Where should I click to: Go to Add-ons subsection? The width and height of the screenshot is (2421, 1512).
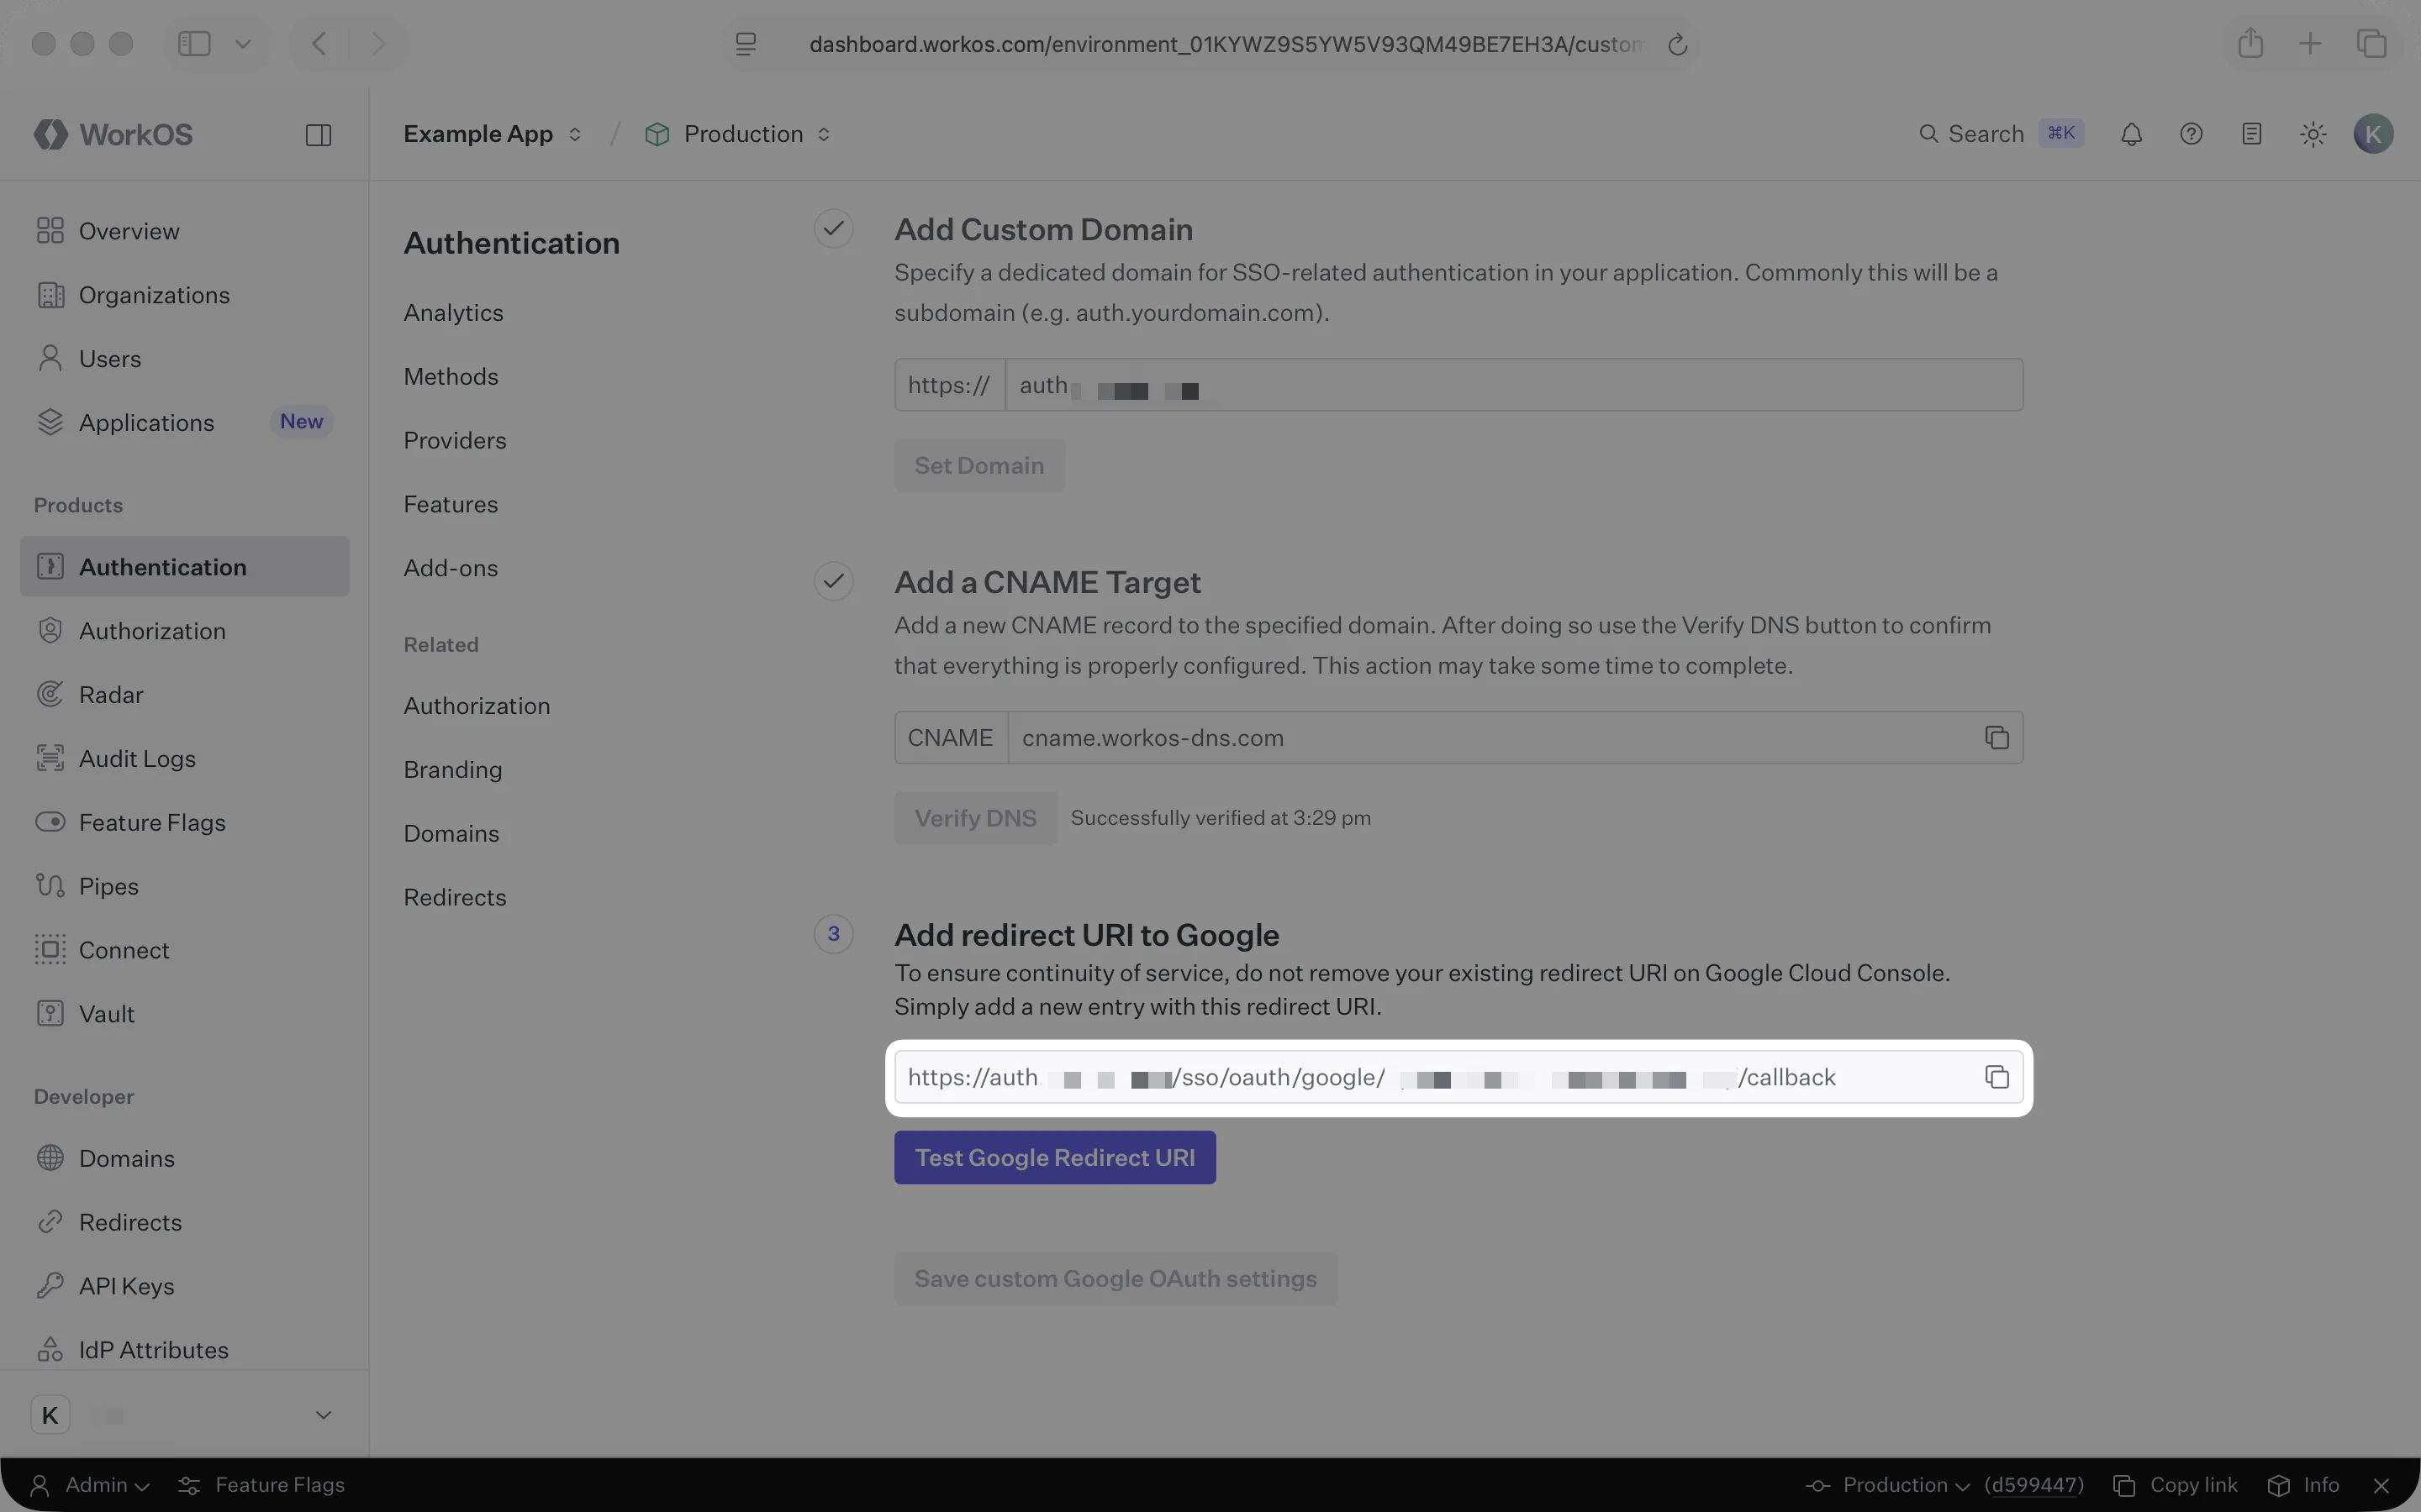click(x=451, y=567)
